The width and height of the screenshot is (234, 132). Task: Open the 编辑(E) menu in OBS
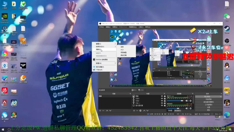[108, 27]
